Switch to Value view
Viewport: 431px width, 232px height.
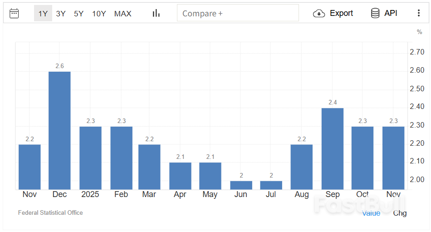coord(371,213)
